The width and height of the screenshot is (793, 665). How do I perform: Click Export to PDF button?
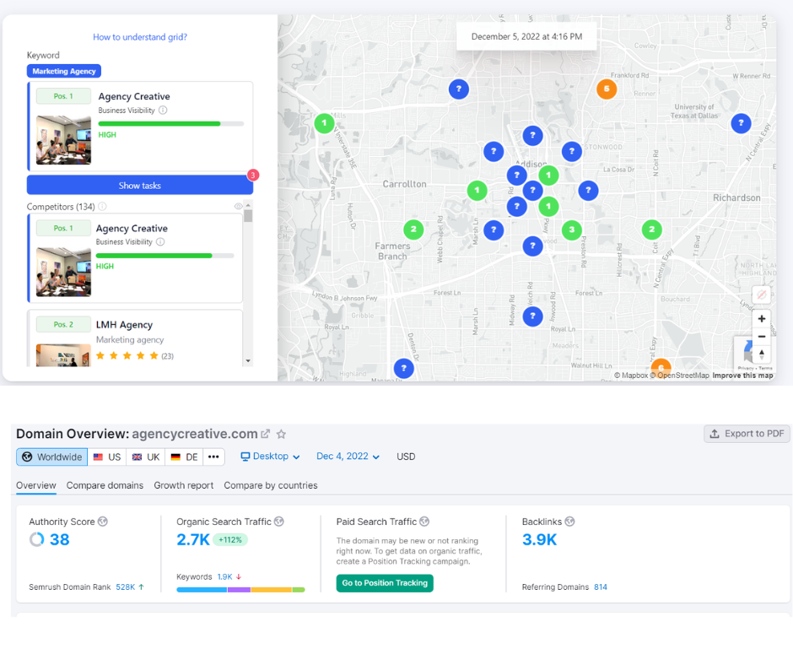[x=747, y=434]
